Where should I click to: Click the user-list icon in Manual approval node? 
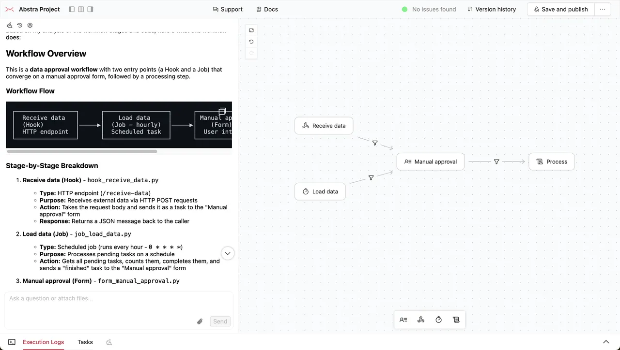coord(408,161)
